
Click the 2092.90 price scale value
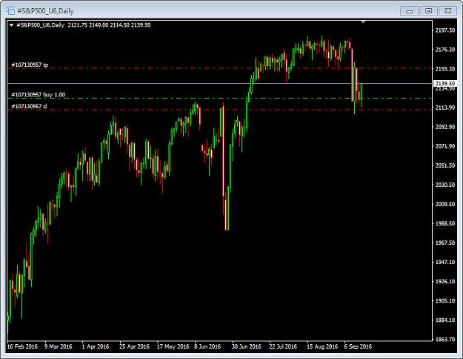(x=445, y=127)
